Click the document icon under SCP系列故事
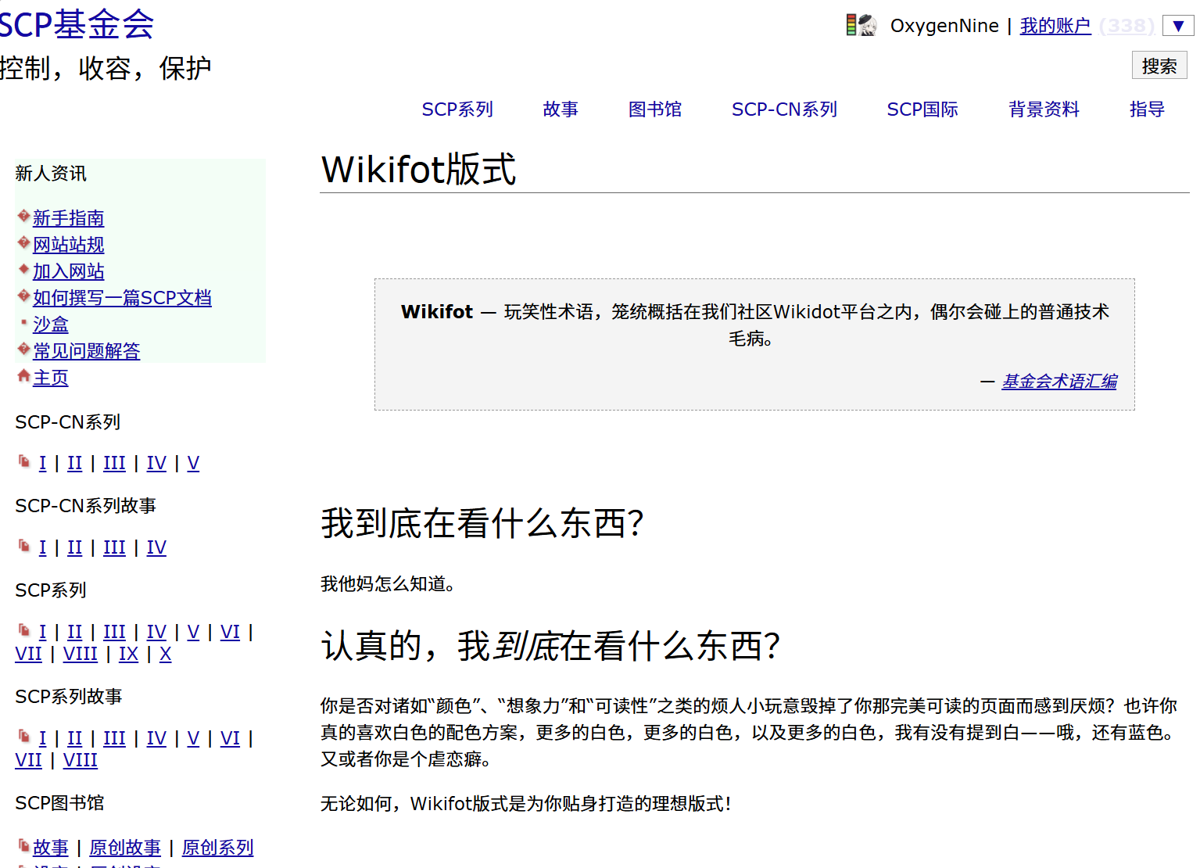1200x868 pixels. pos(24,737)
